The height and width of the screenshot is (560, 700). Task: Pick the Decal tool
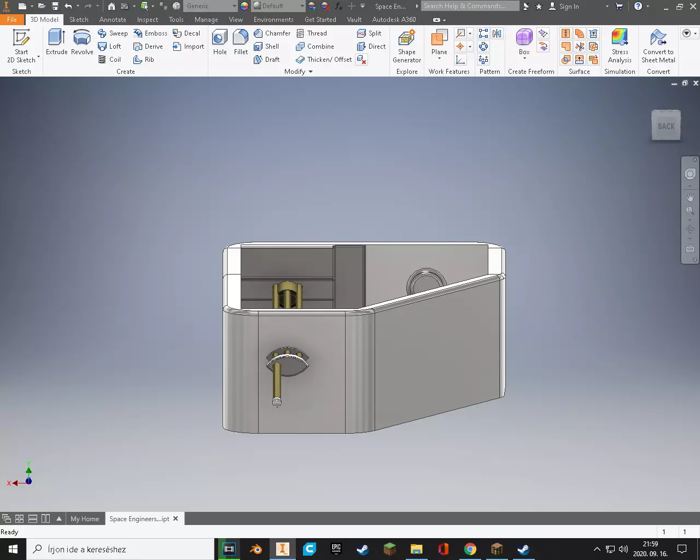[186, 33]
